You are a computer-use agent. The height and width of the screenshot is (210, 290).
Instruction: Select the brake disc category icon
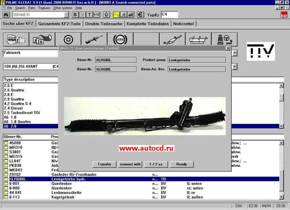(x=68, y=39)
